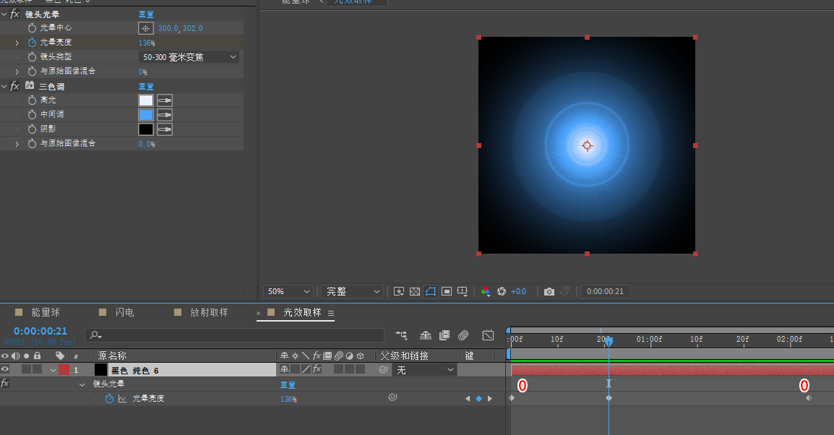
Task: Open the 完整 resolution dropdown
Action: pos(351,291)
